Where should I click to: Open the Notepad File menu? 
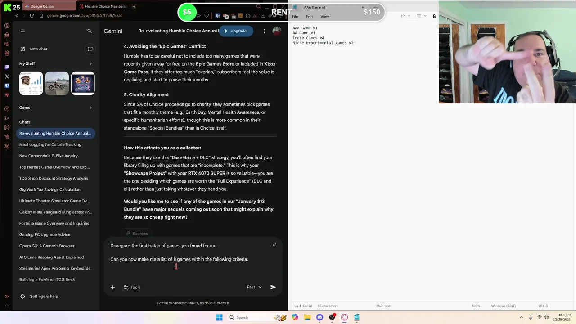click(295, 17)
